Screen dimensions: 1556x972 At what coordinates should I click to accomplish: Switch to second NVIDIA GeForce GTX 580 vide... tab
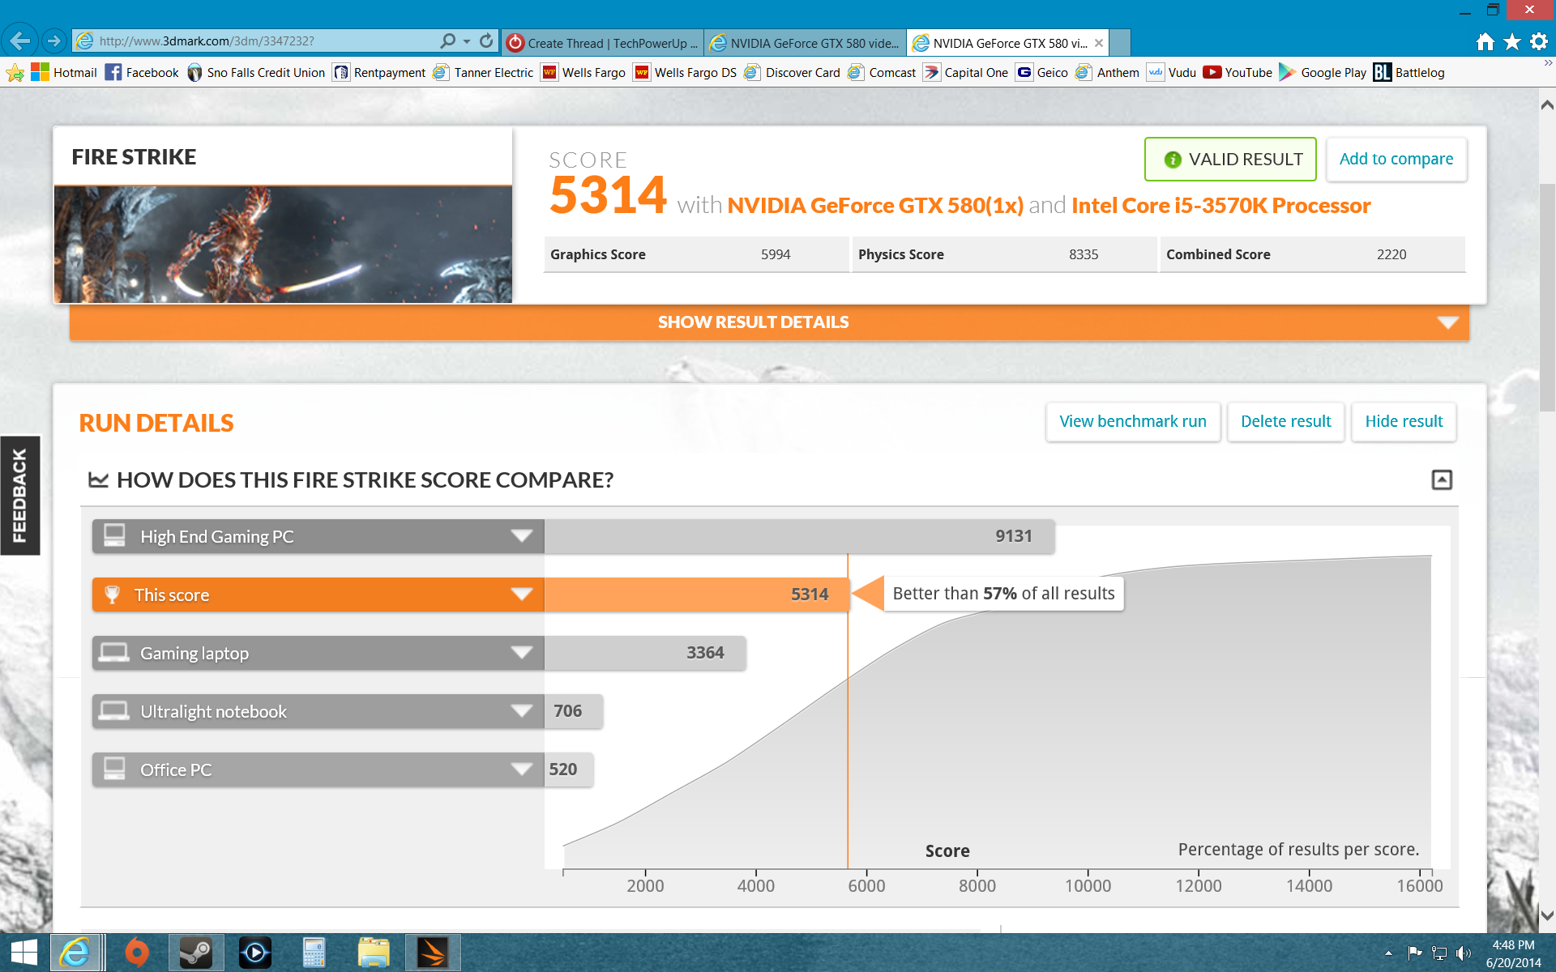(805, 43)
